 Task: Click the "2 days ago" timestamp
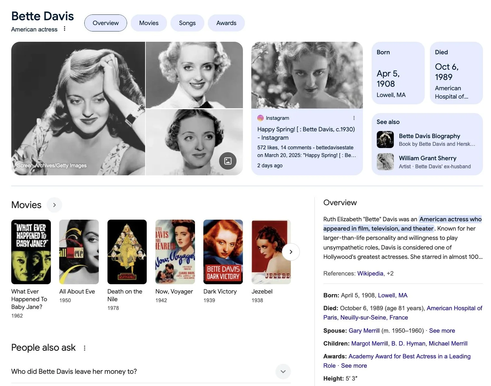(x=270, y=165)
